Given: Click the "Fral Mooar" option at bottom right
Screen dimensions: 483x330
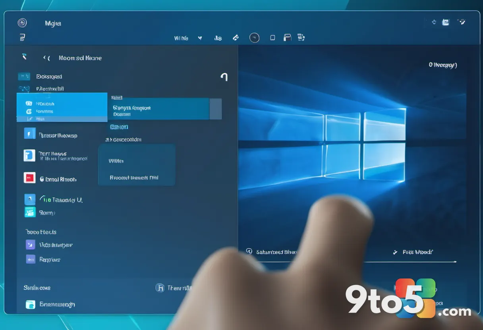Looking at the screenshot, I should [417, 252].
